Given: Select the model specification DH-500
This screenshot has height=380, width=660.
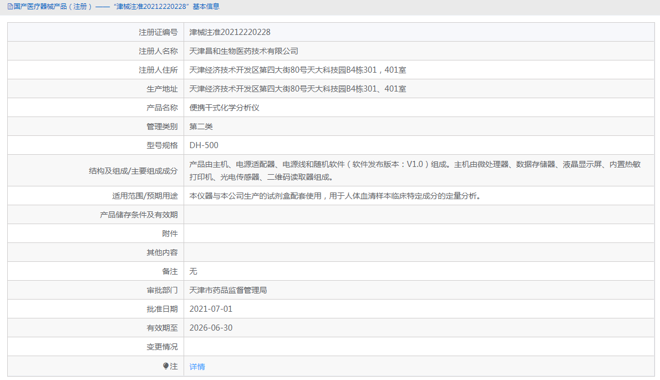Looking at the screenshot, I should coord(204,145).
